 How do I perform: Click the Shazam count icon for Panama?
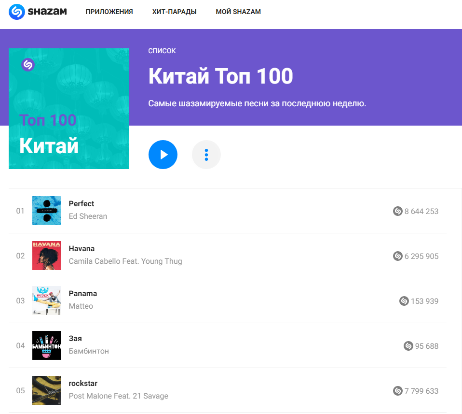pos(404,301)
